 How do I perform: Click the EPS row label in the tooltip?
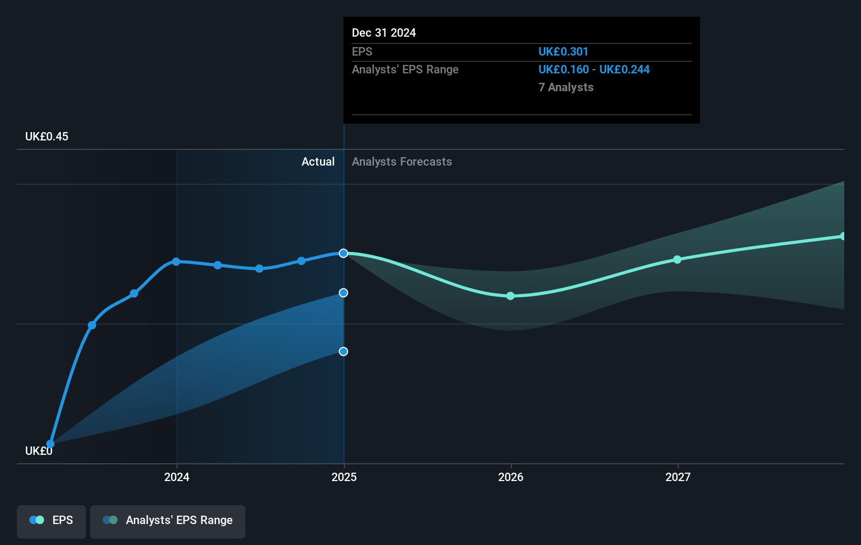tap(362, 52)
